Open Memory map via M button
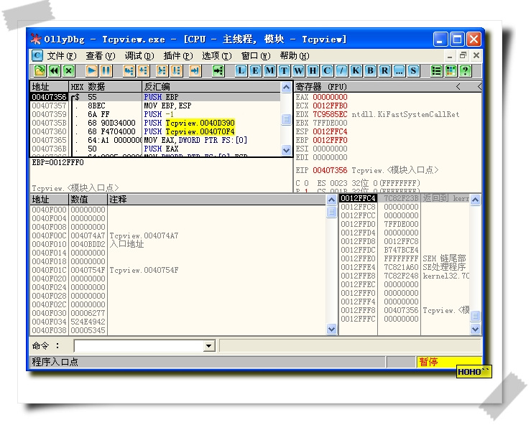This screenshot has width=531, height=425. tap(269, 70)
